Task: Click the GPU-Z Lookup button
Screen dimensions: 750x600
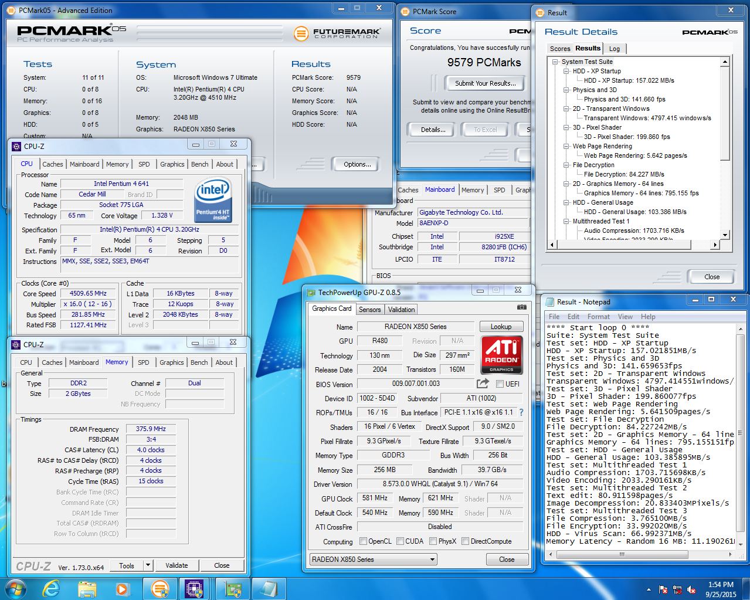Action: pyautogui.click(x=501, y=327)
